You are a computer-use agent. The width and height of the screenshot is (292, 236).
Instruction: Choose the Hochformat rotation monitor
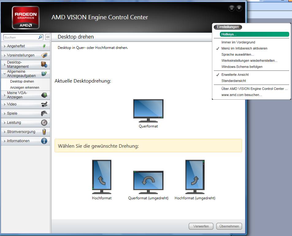click(x=102, y=177)
